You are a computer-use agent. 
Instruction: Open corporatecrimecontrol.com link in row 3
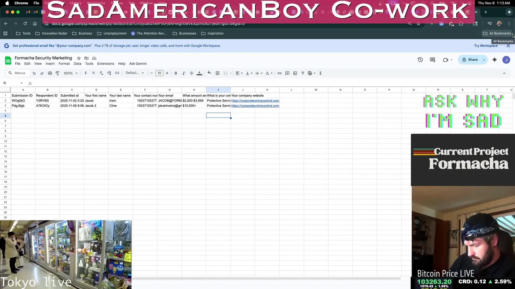click(255, 106)
